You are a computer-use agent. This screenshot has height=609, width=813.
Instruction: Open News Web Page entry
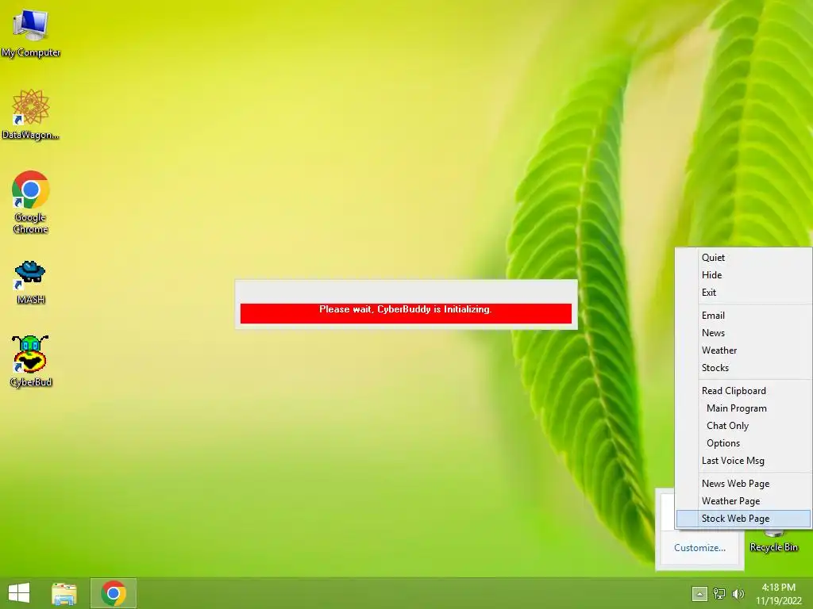tap(743, 484)
